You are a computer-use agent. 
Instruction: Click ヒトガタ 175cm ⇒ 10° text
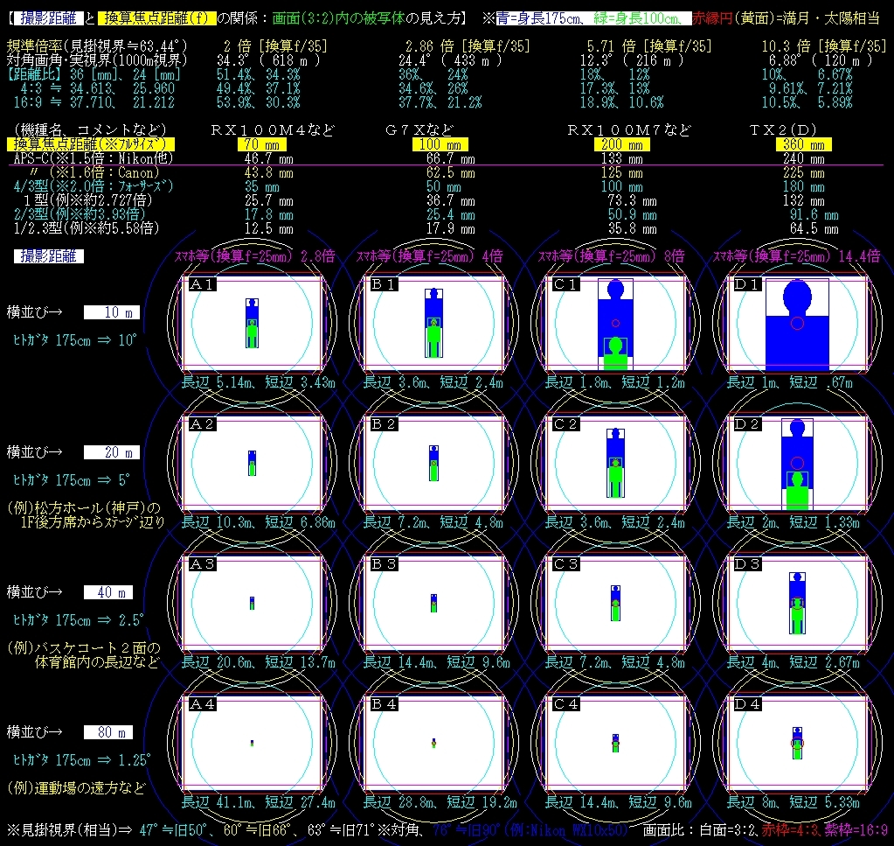click(x=74, y=340)
